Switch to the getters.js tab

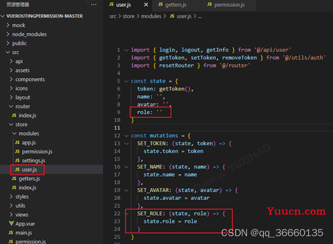coord(176,4)
